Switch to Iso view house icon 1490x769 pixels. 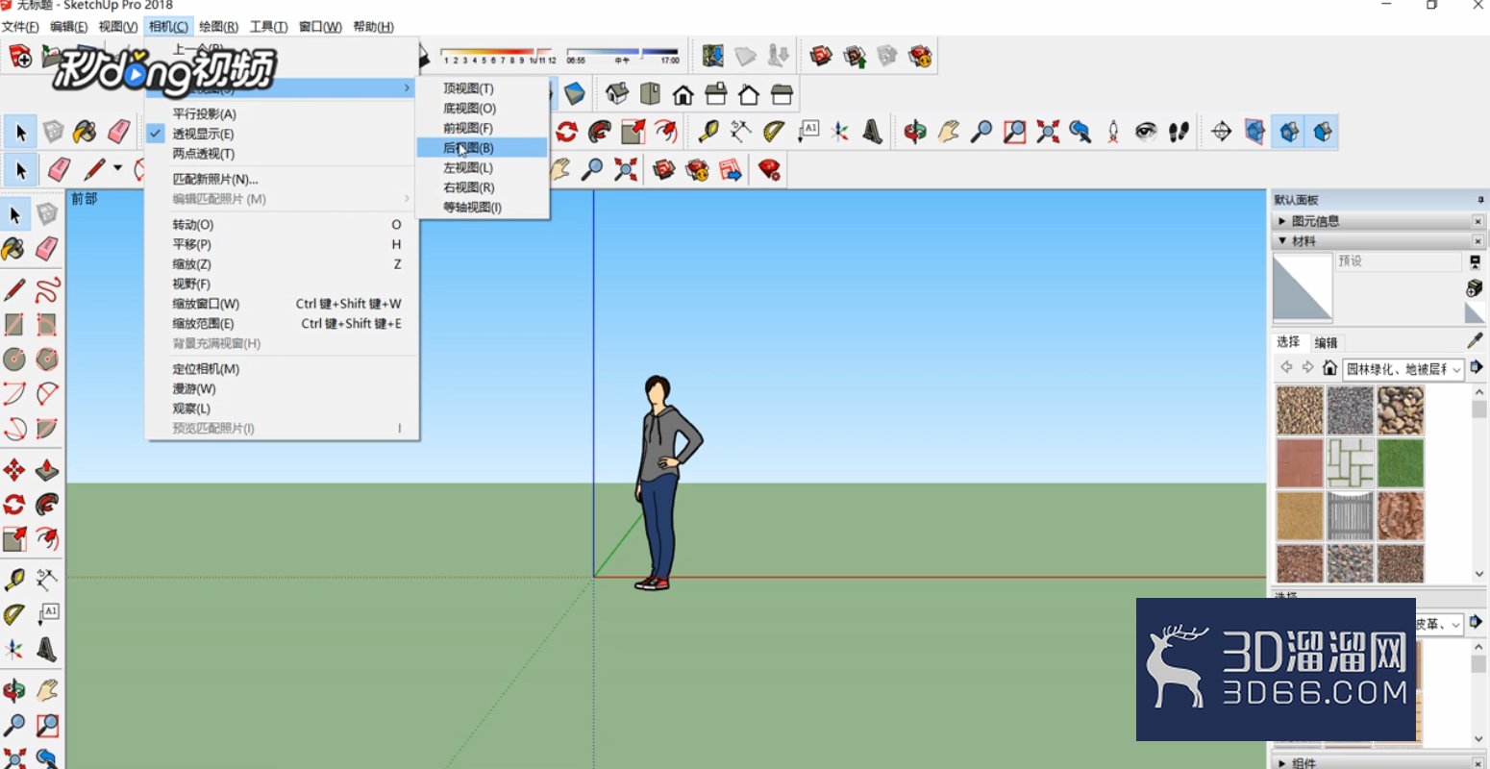point(617,94)
